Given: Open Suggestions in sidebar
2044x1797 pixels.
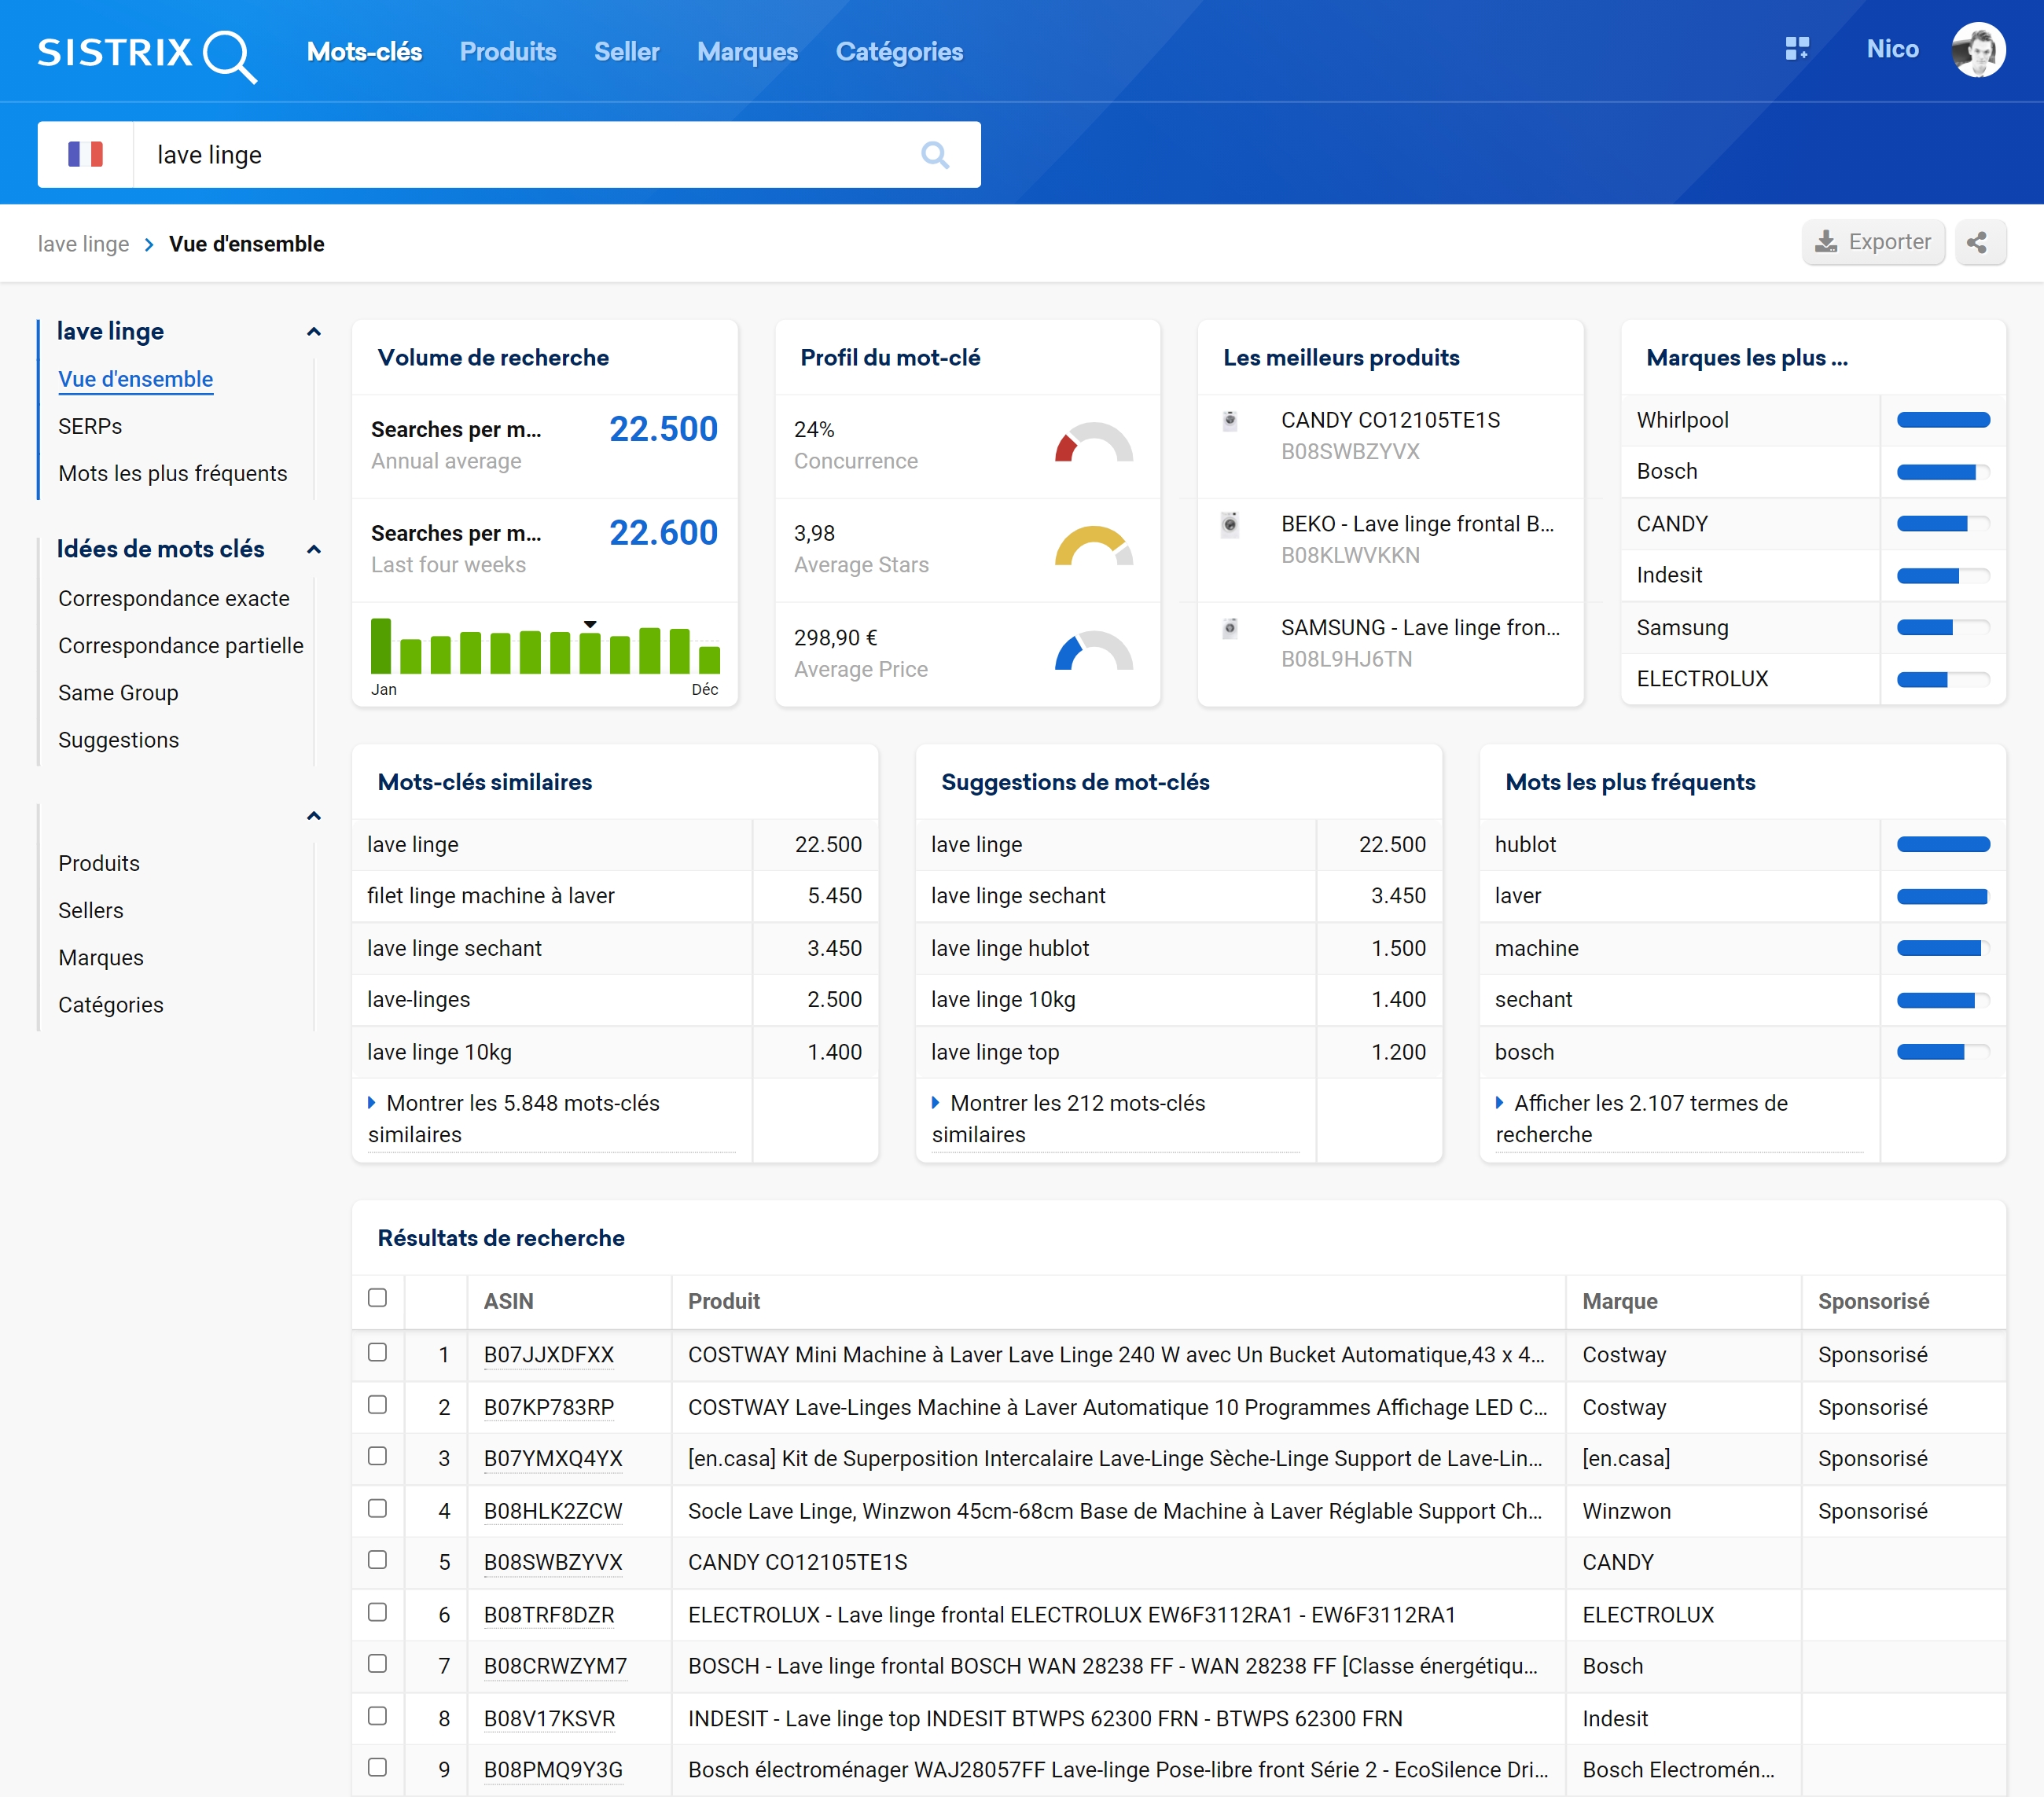Looking at the screenshot, I should 118,740.
